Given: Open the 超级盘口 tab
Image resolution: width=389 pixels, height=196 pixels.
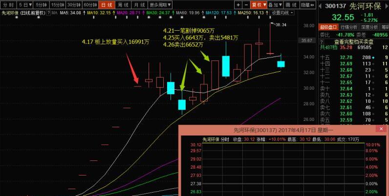Looking at the screenshot, I should click(x=328, y=27).
